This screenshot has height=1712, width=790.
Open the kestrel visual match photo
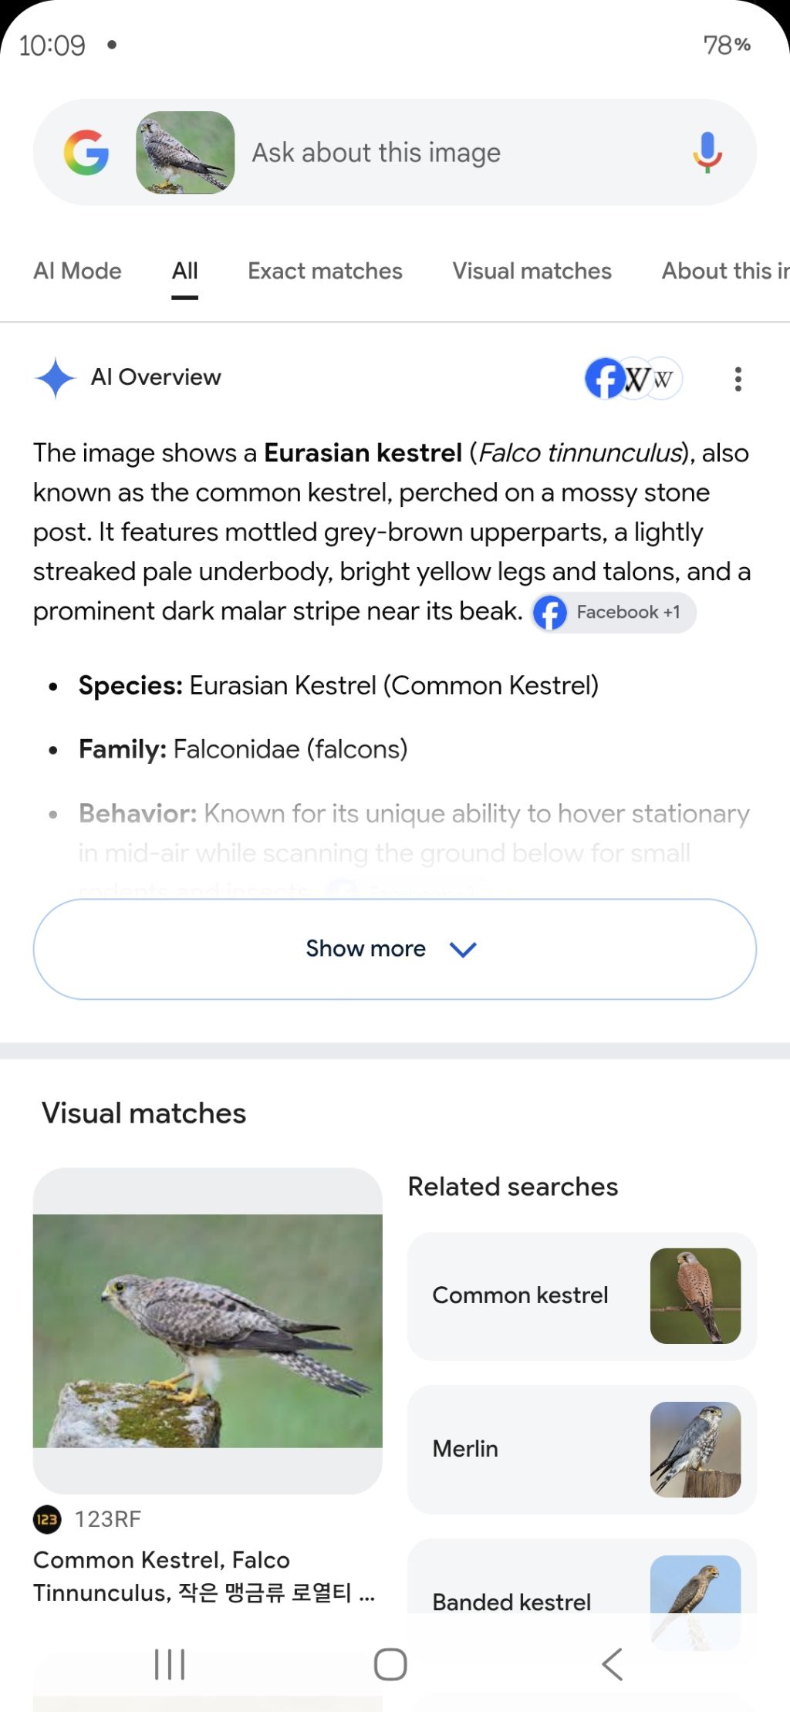208,1331
